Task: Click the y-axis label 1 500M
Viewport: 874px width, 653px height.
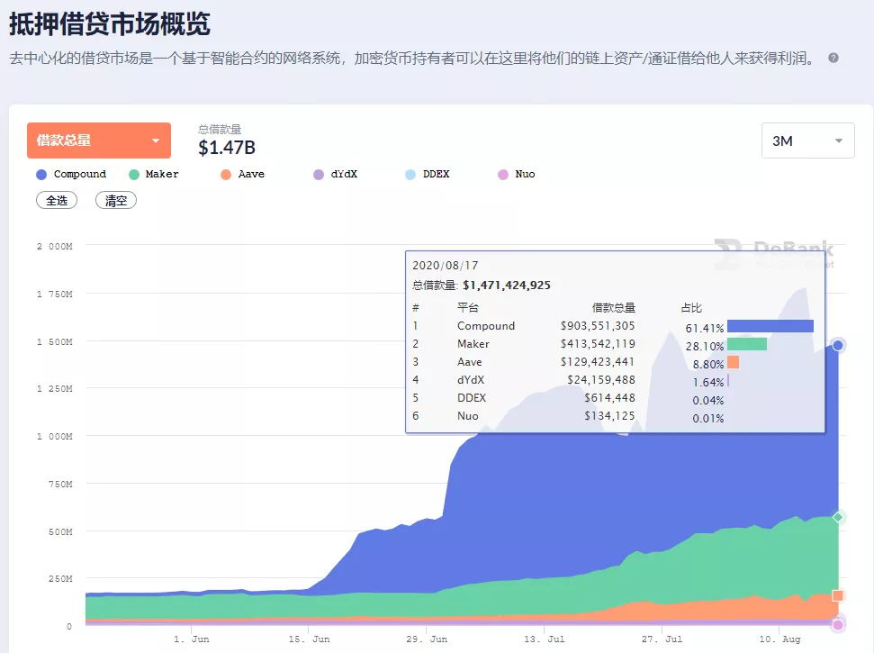Action: (55, 342)
